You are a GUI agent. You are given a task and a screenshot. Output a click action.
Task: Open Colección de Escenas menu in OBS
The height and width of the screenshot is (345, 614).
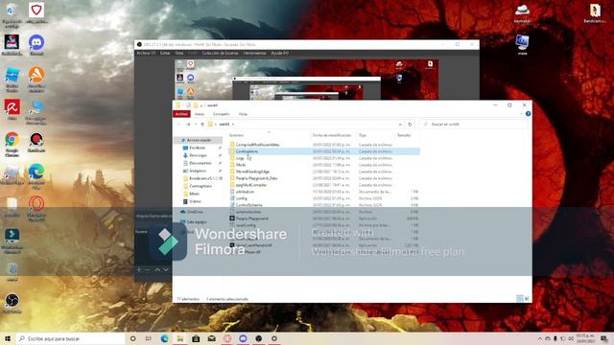(220, 53)
